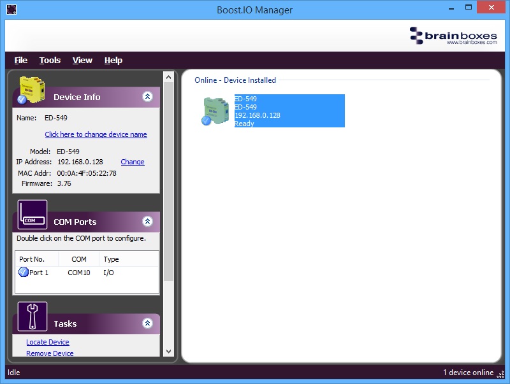Click the link to change device name
The height and width of the screenshot is (384, 510).
[x=96, y=134]
